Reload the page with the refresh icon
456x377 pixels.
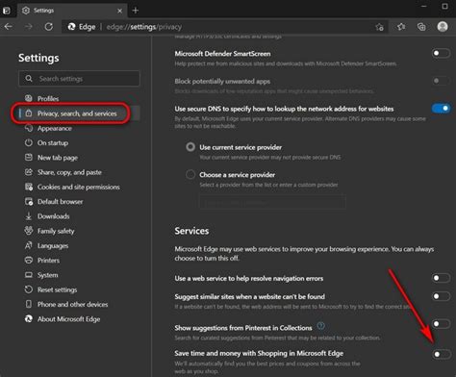[49, 27]
